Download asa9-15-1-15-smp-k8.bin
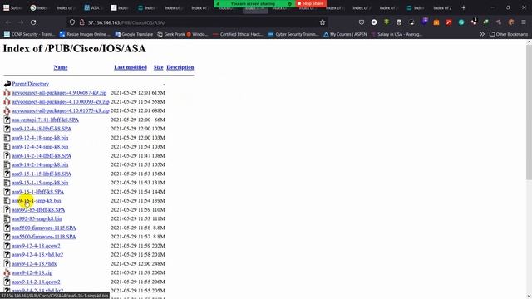Screen dimensions: 532x299 click(x=40, y=183)
